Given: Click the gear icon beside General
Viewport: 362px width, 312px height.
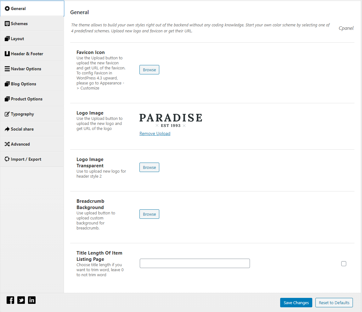Looking at the screenshot, I should point(7,8).
